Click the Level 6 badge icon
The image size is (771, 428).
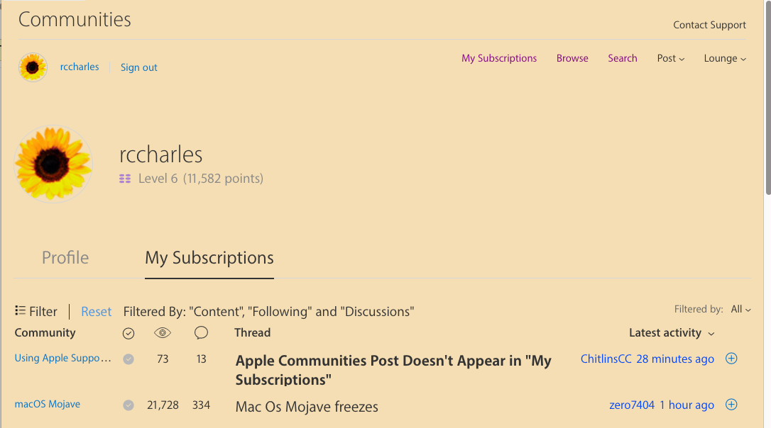[125, 179]
